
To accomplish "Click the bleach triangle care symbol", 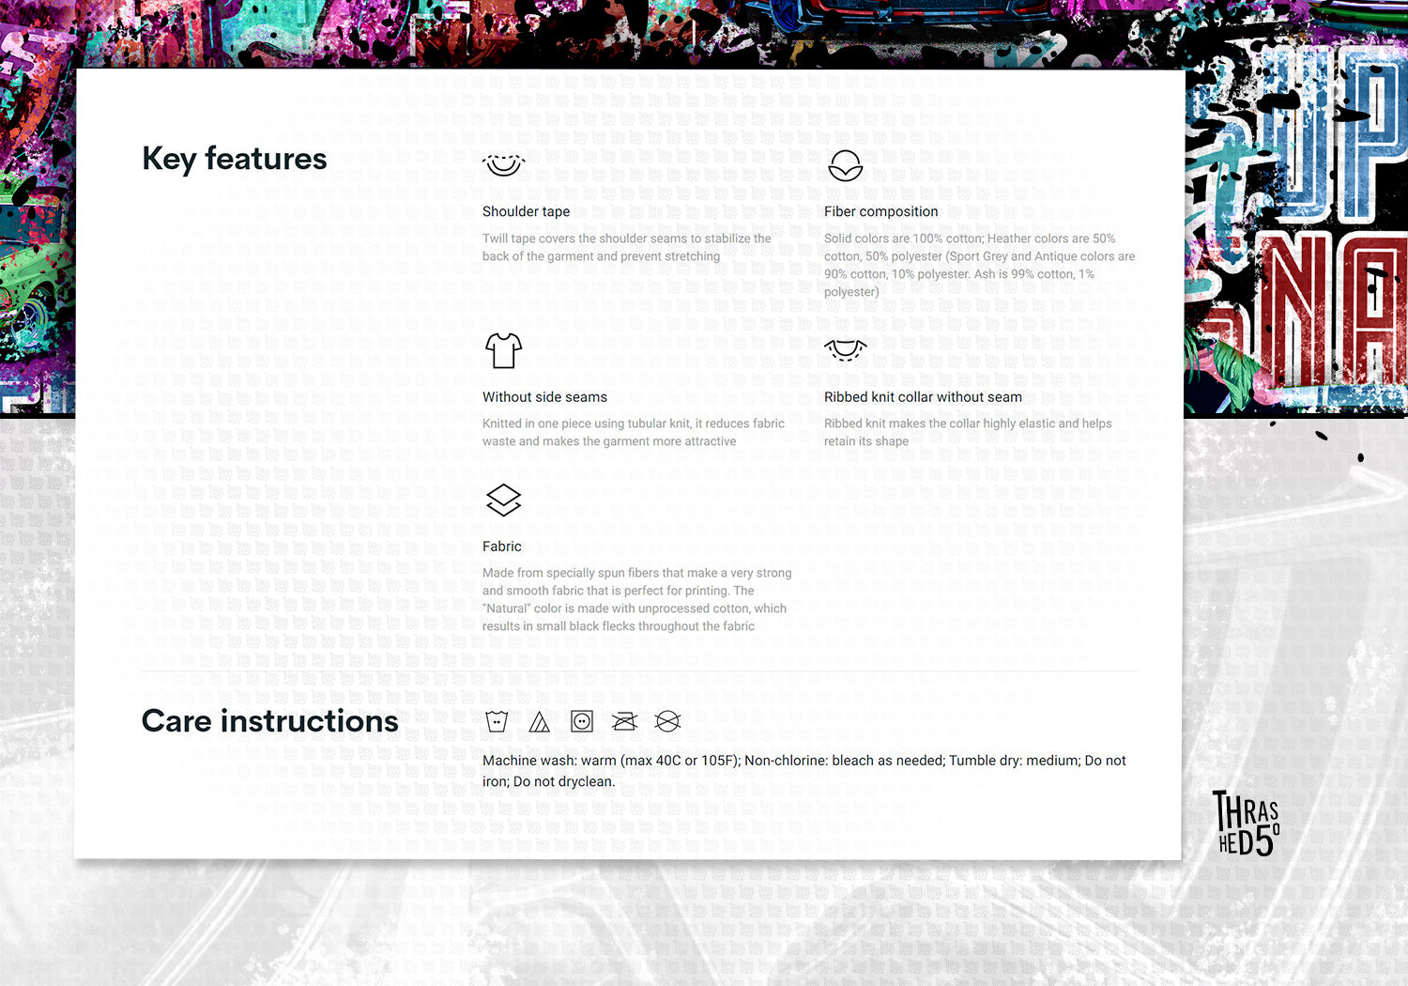I will click(539, 721).
